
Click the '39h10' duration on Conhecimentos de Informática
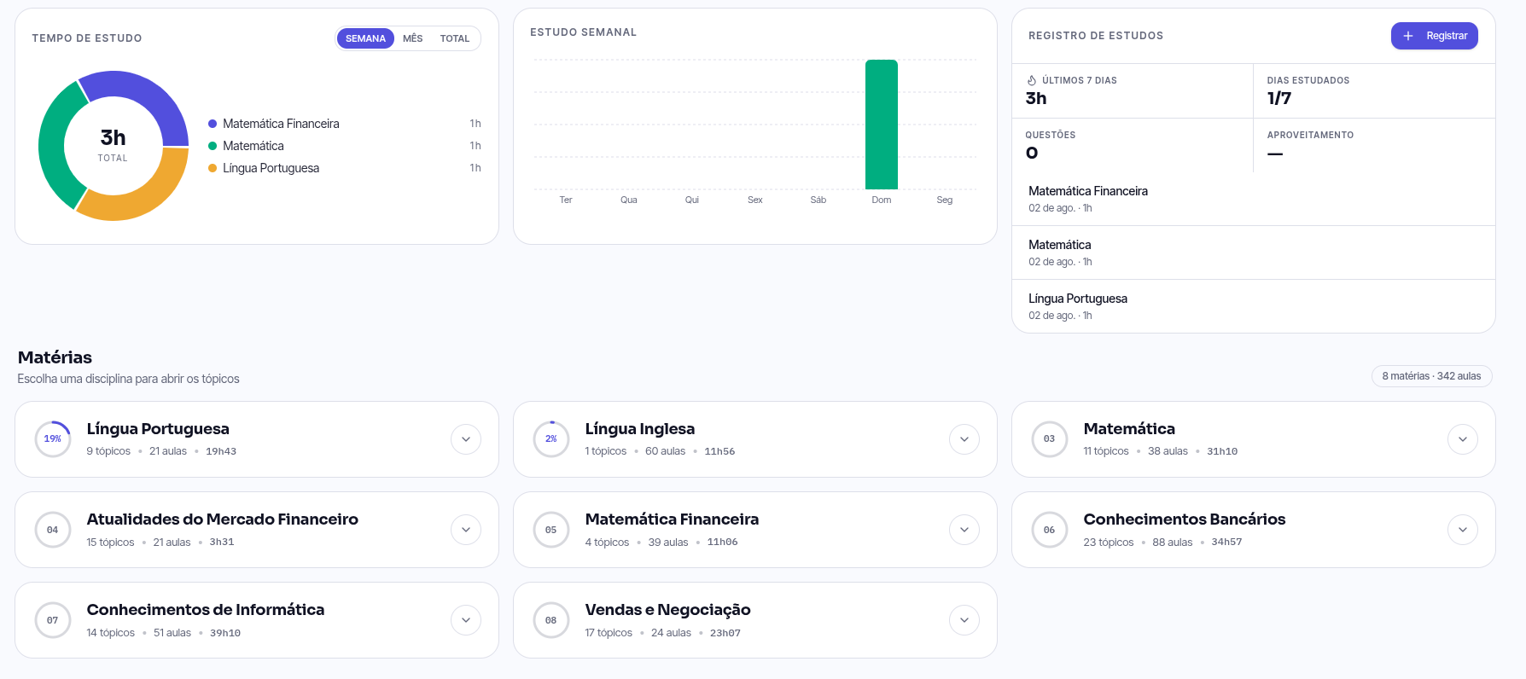(225, 633)
